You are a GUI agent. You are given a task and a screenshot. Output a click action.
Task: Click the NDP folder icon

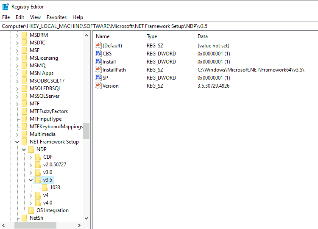(31, 149)
